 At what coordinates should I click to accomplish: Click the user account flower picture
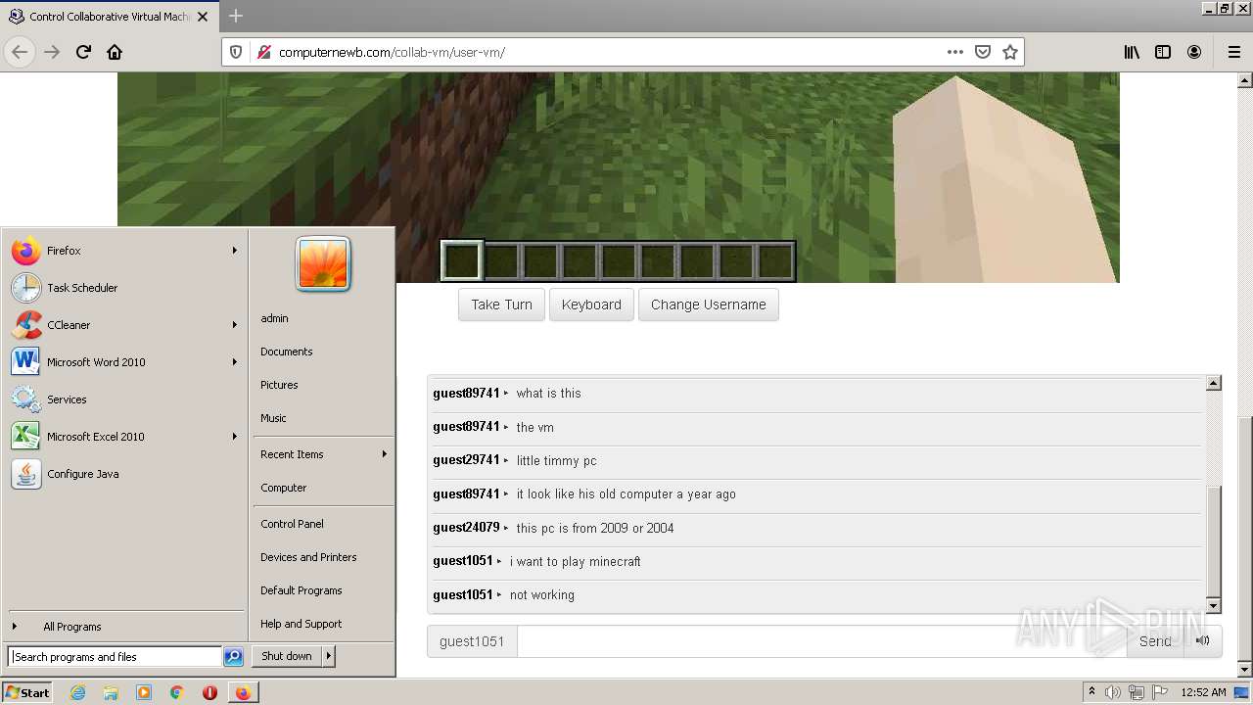(323, 263)
